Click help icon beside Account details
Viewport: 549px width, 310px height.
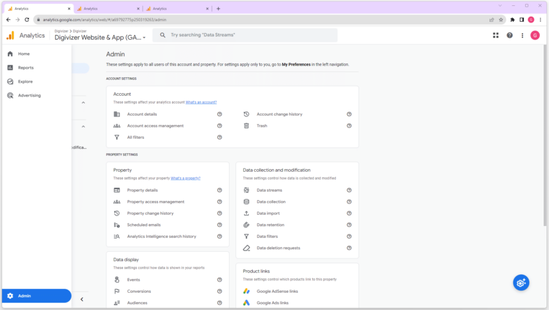point(220,114)
